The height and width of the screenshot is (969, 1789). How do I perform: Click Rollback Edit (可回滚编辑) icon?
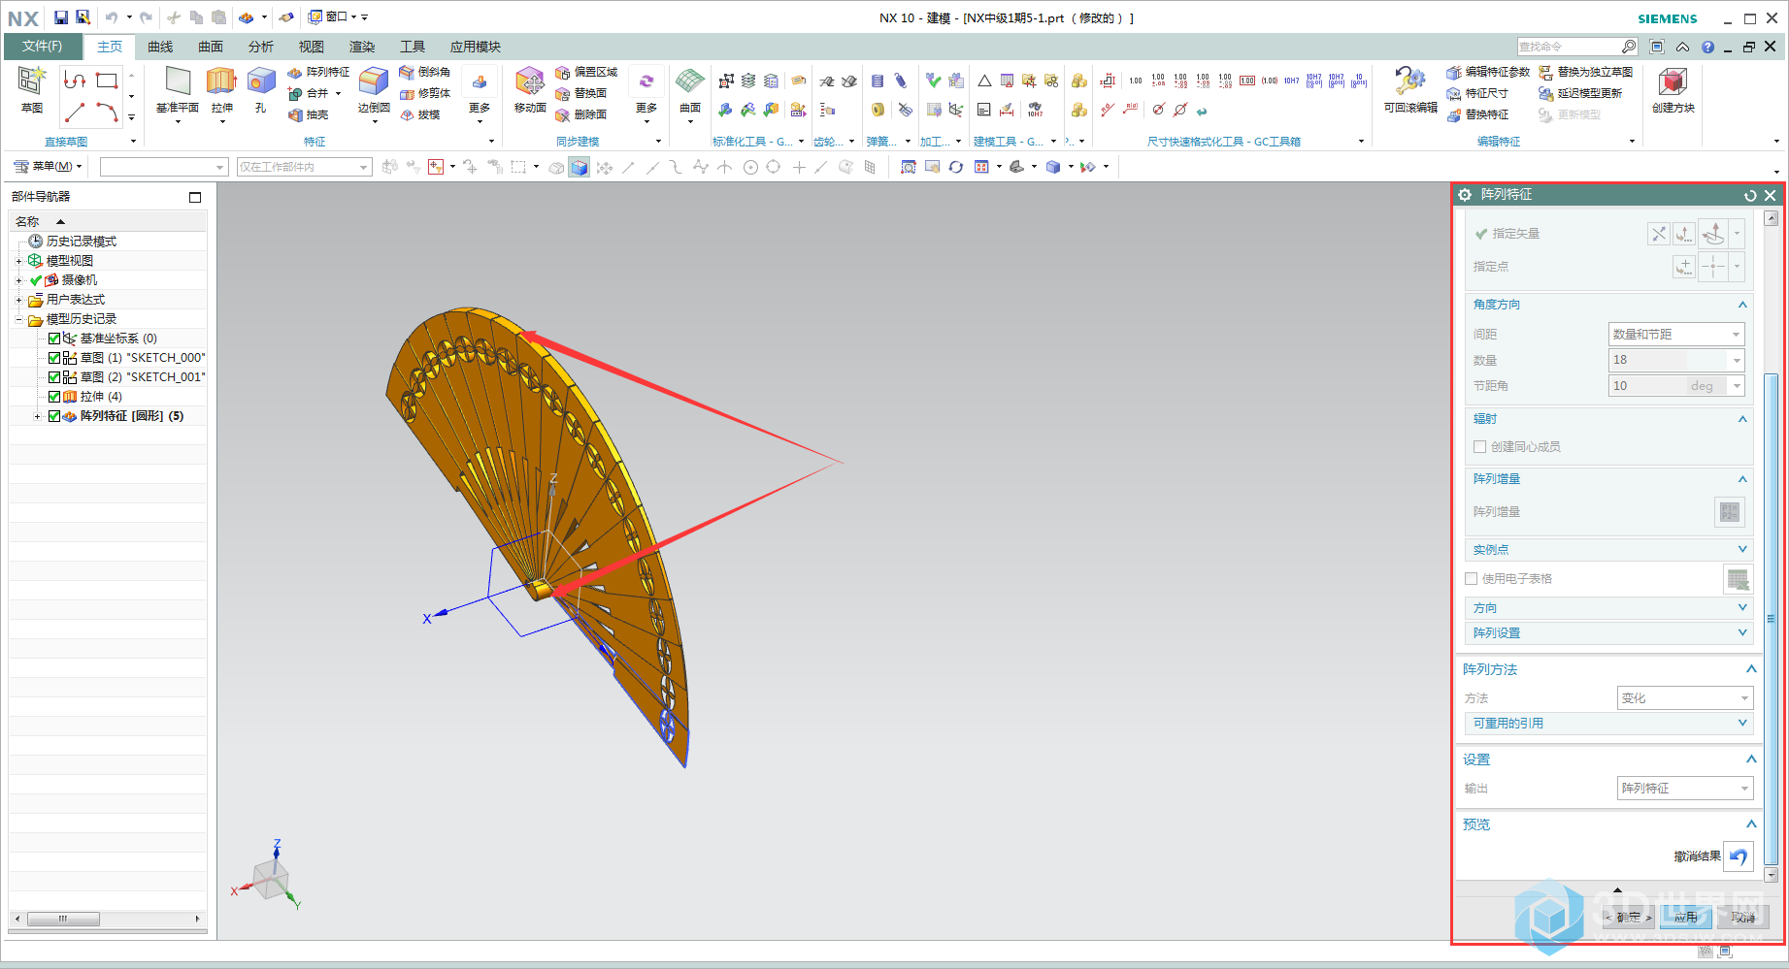point(1410,89)
